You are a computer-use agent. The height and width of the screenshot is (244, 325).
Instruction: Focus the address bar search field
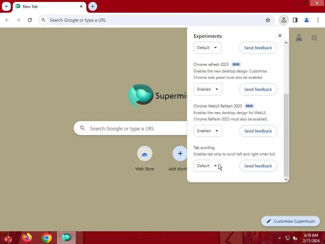click(x=156, y=20)
